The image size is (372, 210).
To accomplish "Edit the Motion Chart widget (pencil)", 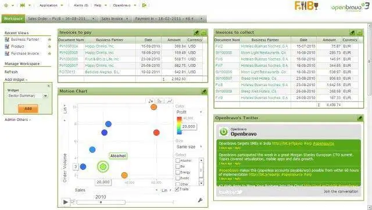I will click(x=204, y=91).
